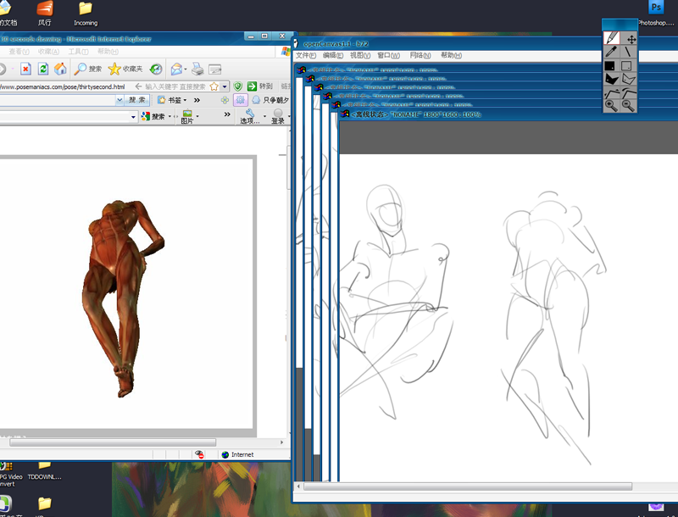The width and height of the screenshot is (678, 517).
Task: Click the Google 搜索 button
Action: coord(154,116)
